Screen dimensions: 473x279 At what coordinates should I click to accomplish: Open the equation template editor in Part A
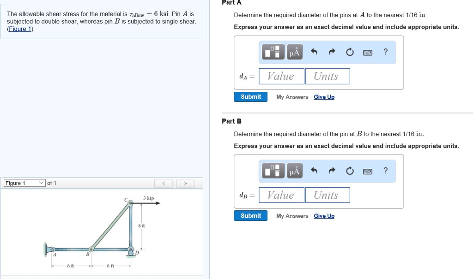tap(273, 52)
